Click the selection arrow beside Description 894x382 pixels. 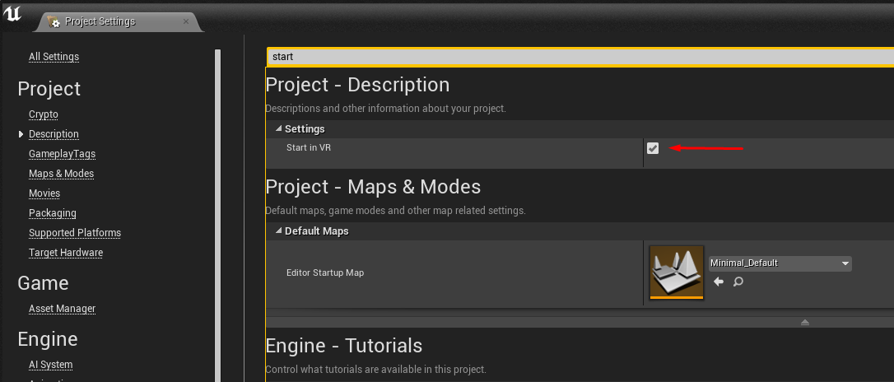click(x=21, y=134)
